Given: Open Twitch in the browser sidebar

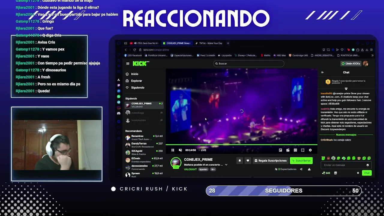Looking at the screenshot, I should pyautogui.click(x=119, y=85).
